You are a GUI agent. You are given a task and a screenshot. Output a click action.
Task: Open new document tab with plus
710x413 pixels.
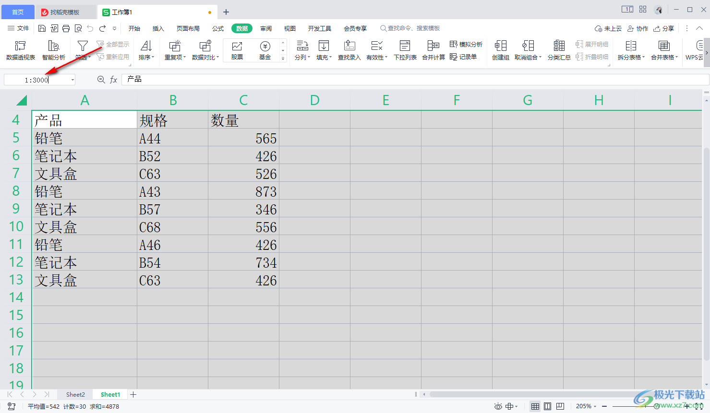[x=226, y=12]
